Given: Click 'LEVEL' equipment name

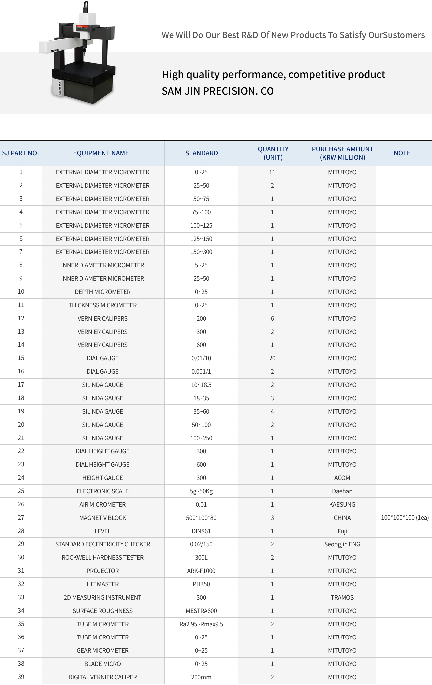Looking at the screenshot, I should [103, 531].
